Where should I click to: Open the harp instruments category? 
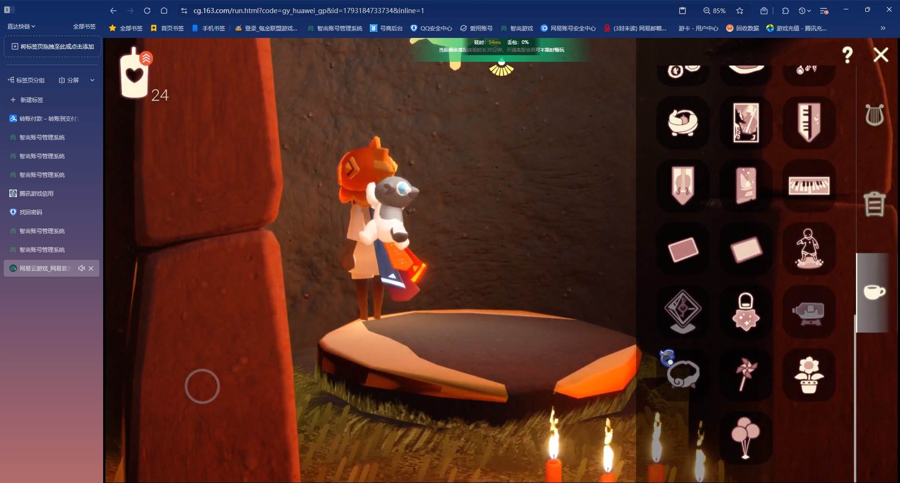874,115
